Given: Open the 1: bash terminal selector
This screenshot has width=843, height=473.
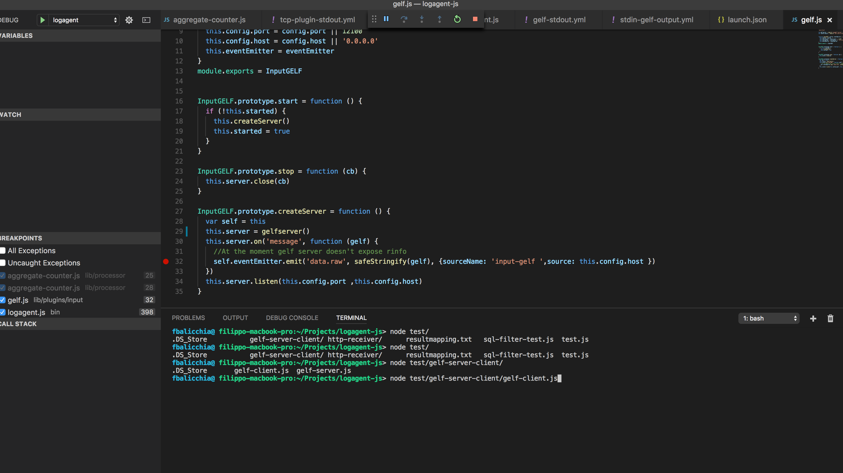Looking at the screenshot, I should click(x=769, y=318).
